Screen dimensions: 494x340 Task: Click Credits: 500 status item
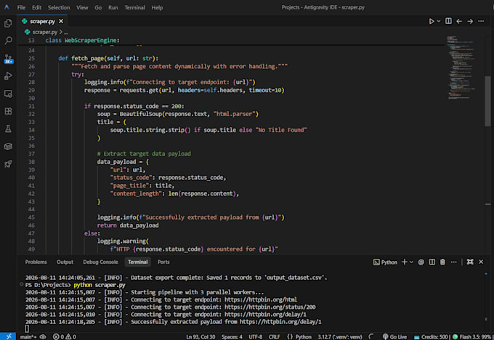tap(431, 336)
